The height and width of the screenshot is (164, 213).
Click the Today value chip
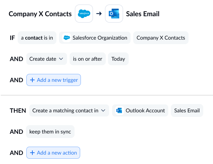(118, 59)
